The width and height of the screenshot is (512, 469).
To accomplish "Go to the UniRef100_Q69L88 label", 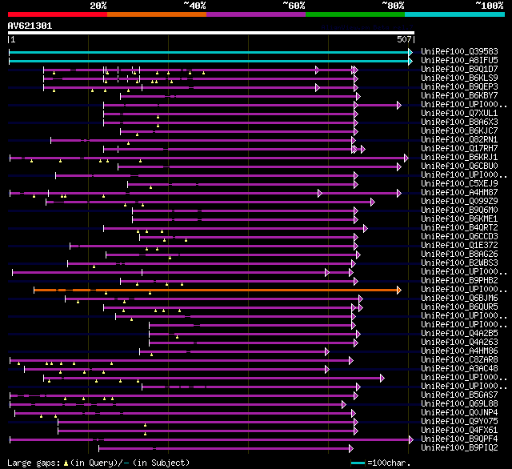I will click(x=459, y=404).
